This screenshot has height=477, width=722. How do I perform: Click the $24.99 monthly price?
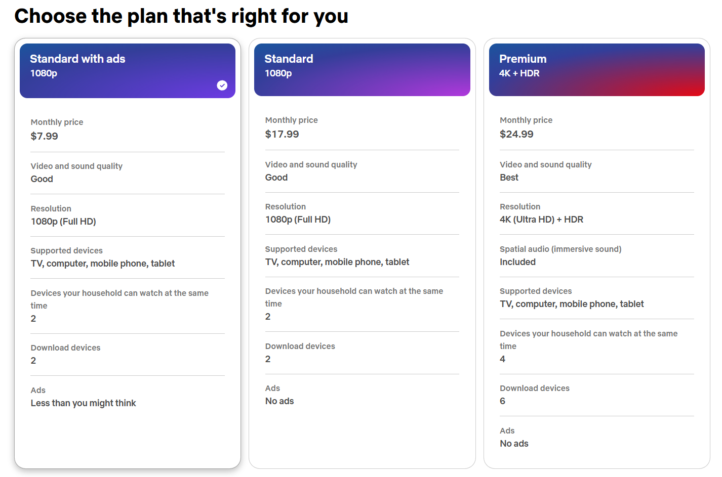pos(516,134)
